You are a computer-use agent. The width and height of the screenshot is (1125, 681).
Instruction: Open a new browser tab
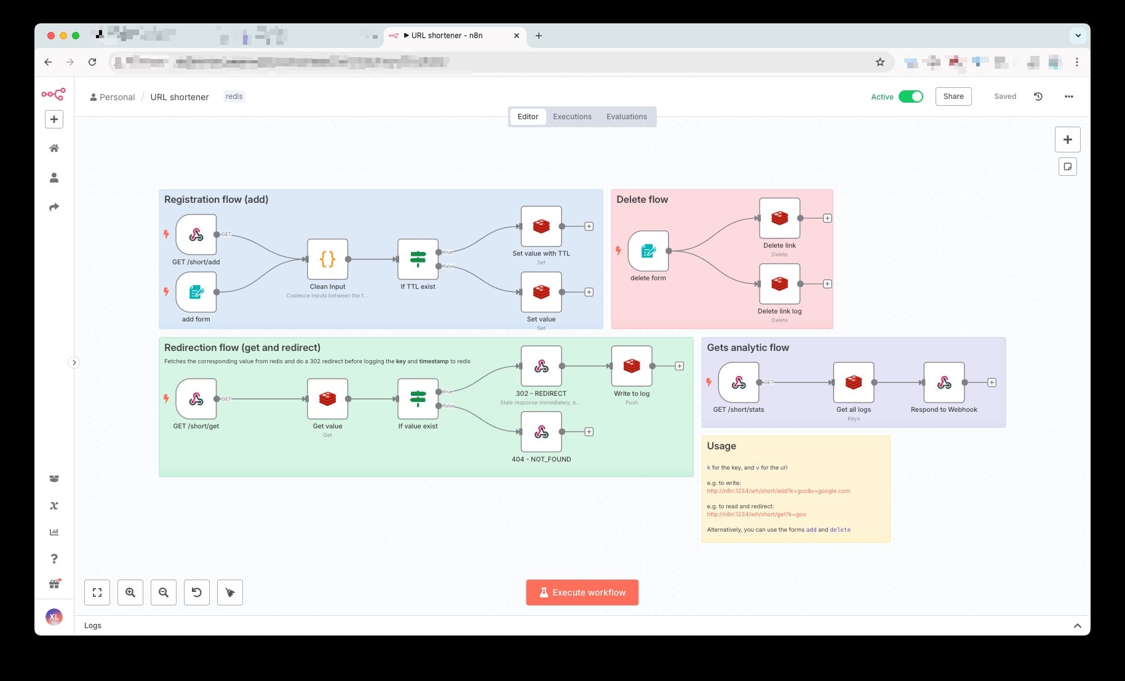(539, 36)
